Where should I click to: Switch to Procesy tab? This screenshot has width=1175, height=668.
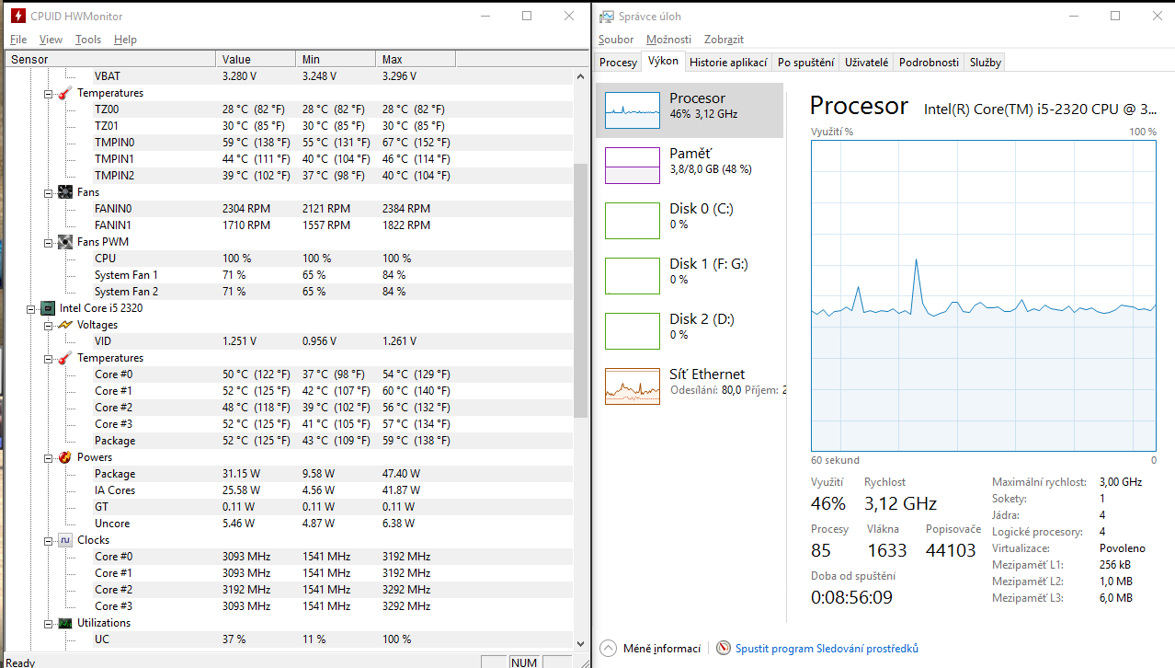pyautogui.click(x=618, y=63)
